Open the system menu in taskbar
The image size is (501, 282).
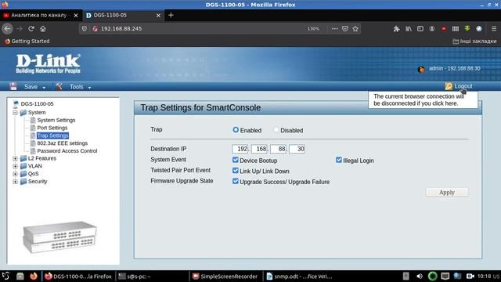click(5, 276)
